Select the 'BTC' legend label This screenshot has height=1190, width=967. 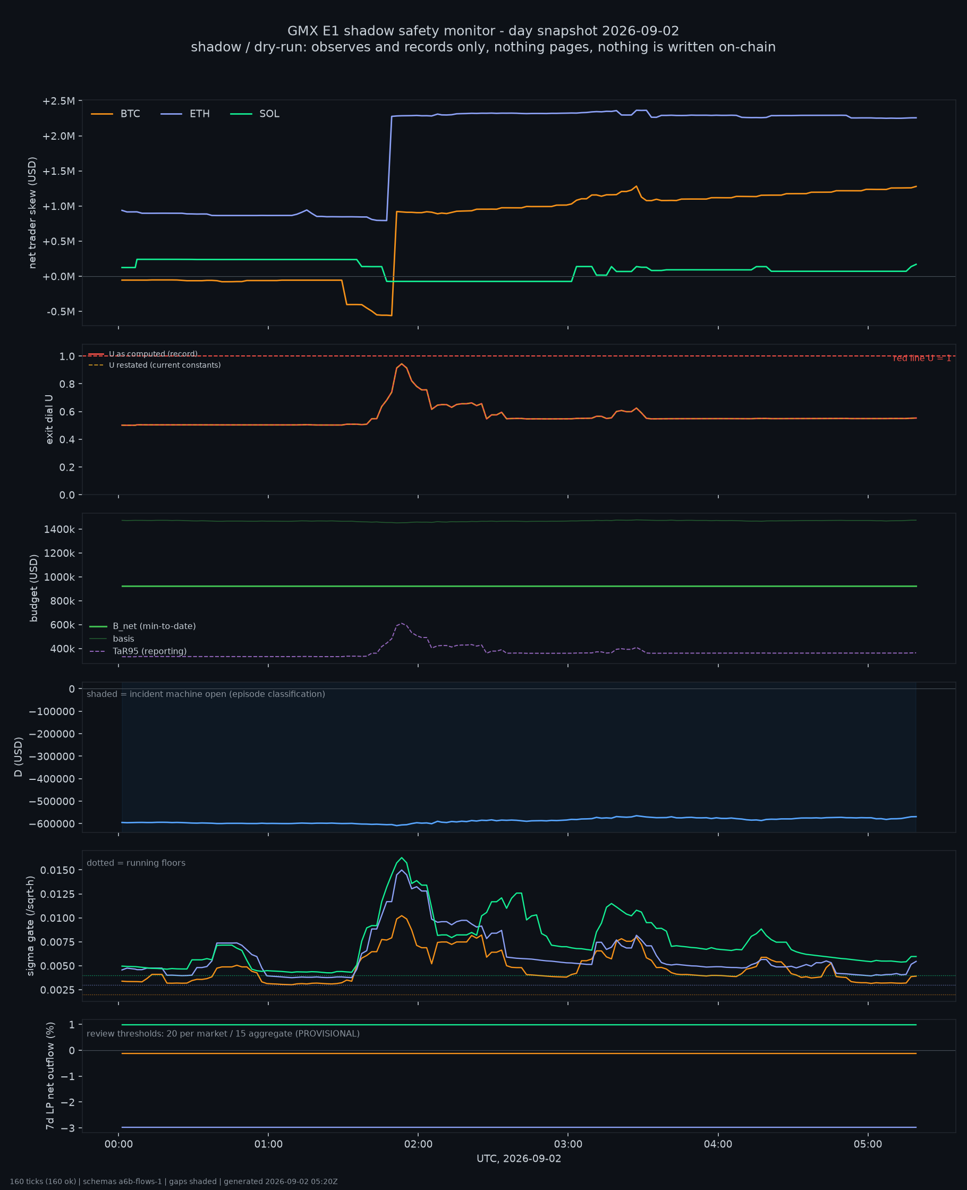130,114
